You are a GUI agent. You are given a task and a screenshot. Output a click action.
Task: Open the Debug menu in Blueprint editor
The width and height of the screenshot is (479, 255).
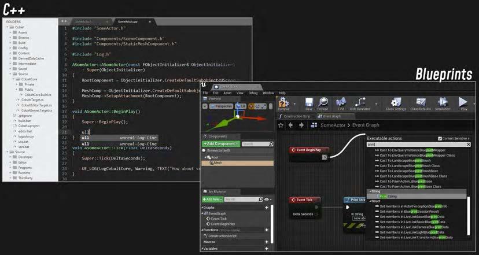pyautogui.click(x=253, y=93)
